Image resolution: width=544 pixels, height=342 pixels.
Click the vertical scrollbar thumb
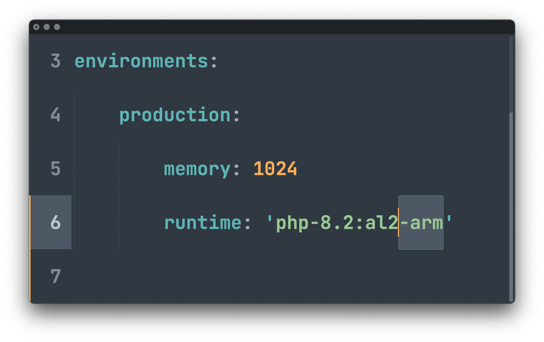coord(511,207)
